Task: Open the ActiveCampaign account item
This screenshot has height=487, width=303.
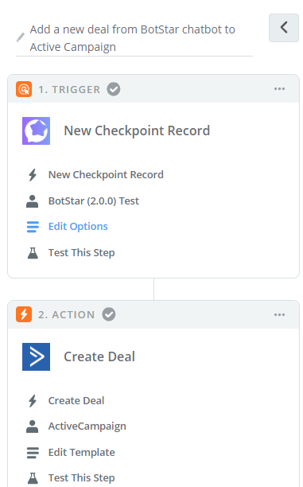Action: click(x=76, y=427)
